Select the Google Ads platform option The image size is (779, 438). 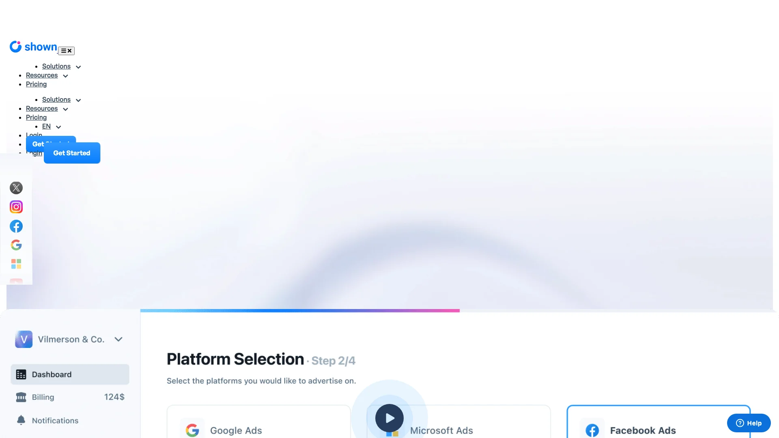(x=259, y=430)
